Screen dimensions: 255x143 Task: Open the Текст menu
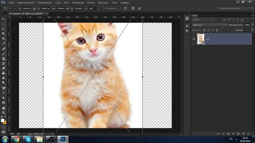pyautogui.click(x=67, y=3)
